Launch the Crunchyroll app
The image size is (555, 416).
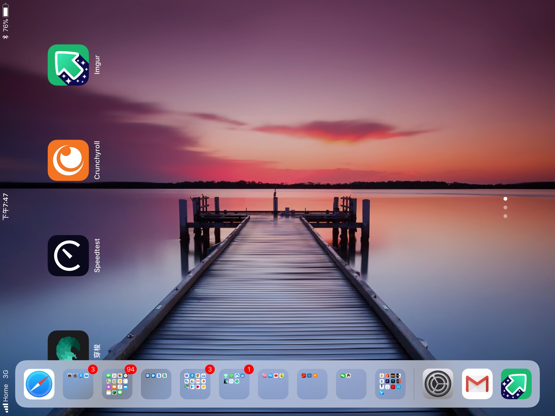[x=68, y=160]
